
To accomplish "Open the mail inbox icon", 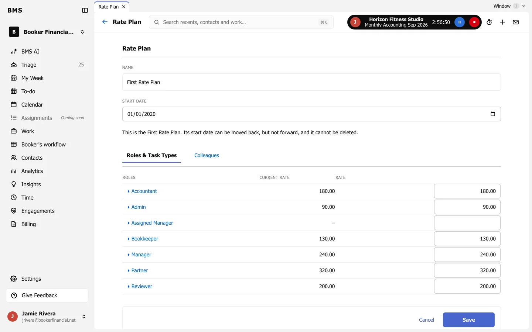I will 516,22.
